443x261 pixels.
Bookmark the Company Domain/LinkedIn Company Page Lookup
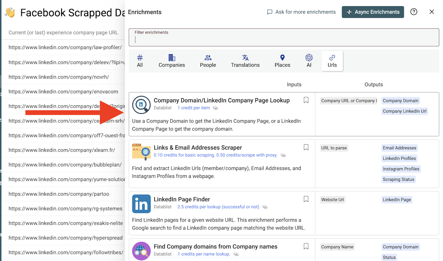(306, 100)
